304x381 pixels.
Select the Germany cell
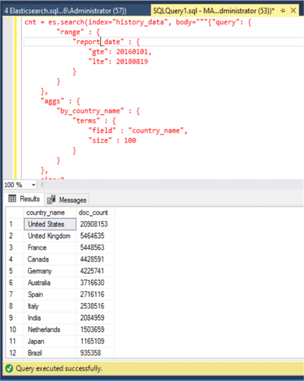coord(50,271)
